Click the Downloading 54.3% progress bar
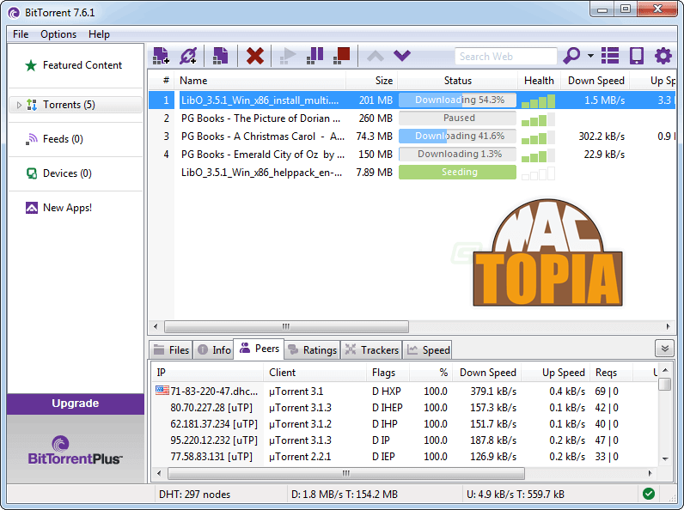 pyautogui.click(x=458, y=100)
